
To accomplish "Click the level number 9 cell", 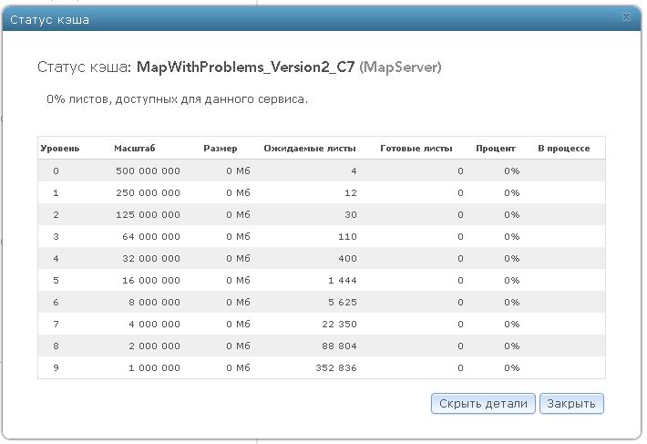I will tap(56, 367).
